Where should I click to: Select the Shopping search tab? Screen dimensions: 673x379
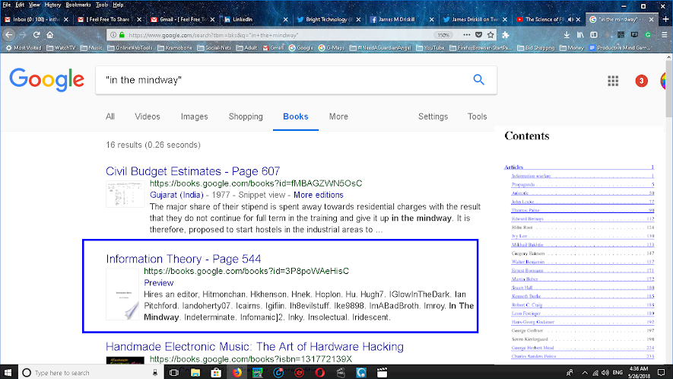[246, 116]
